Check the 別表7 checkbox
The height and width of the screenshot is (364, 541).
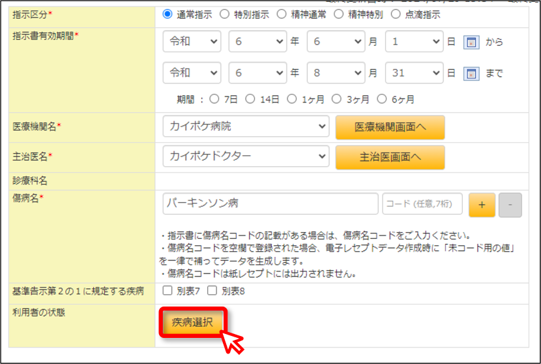tap(168, 290)
